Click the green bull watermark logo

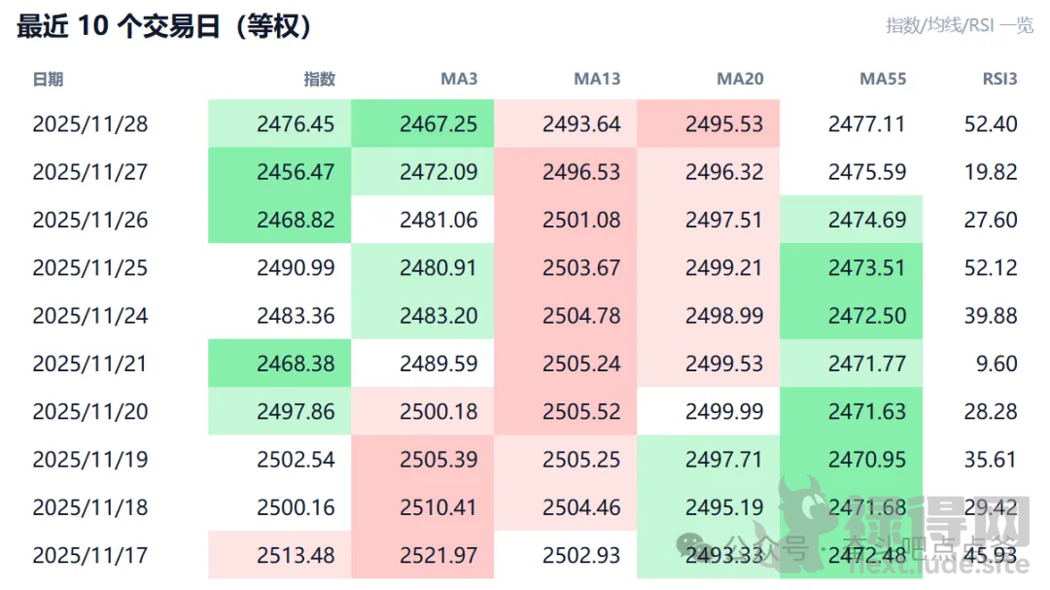click(x=810, y=514)
